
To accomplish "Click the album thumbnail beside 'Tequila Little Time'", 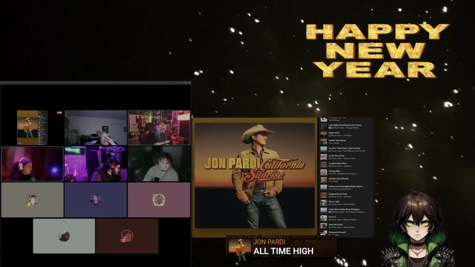I will [324, 165].
